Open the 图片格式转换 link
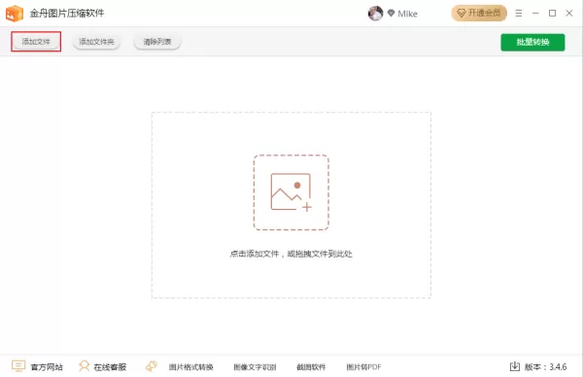The image size is (583, 377). tap(190, 367)
